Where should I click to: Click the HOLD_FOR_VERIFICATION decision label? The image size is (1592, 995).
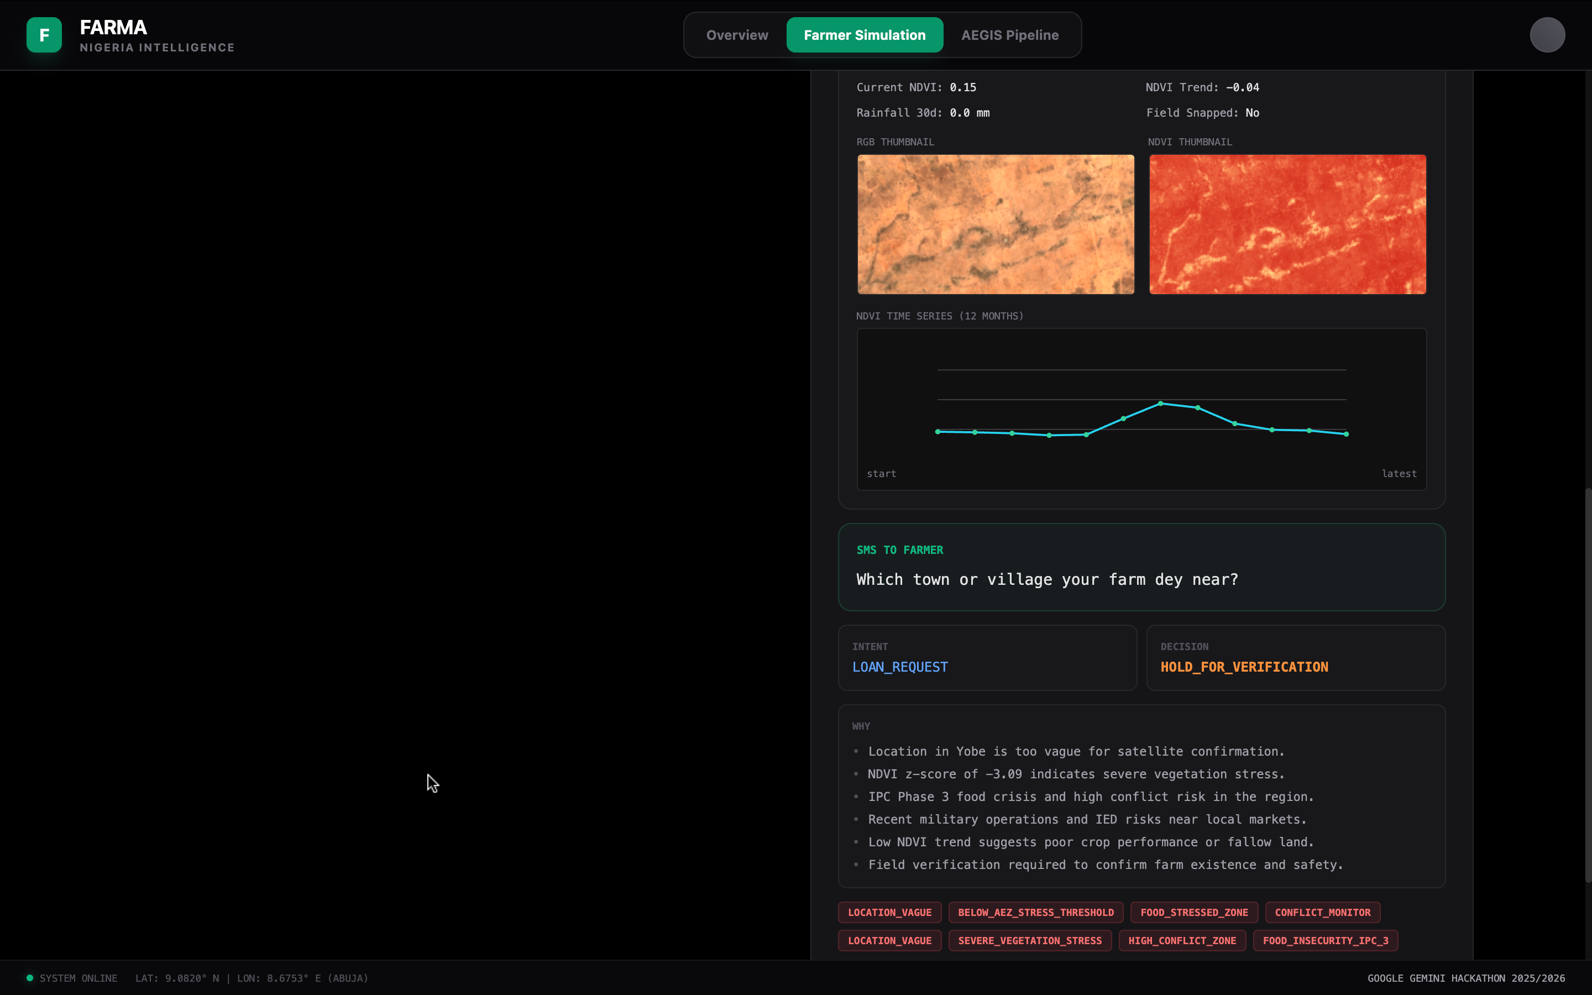(x=1244, y=667)
